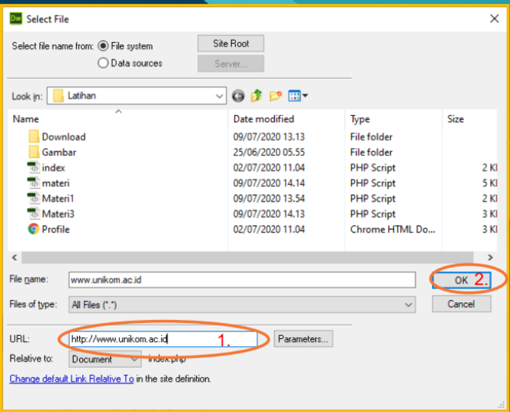
Task: Open the Files of type dropdown
Action: 409,305
